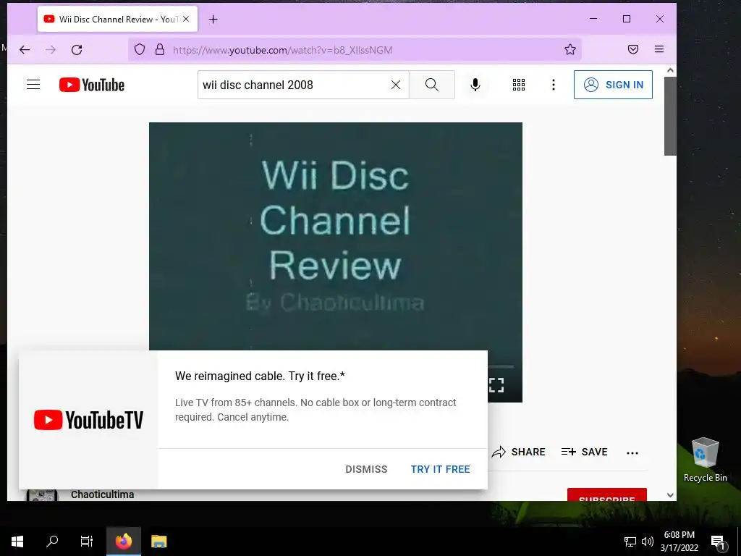Select the Wii Disc Channel Review tab
Screen dimensions: 741x556
[118, 19]
